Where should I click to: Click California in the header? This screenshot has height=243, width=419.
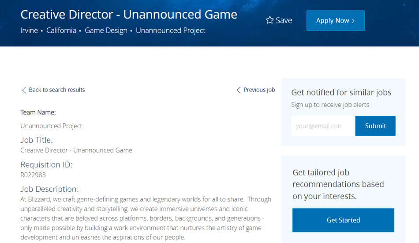pyautogui.click(x=61, y=30)
